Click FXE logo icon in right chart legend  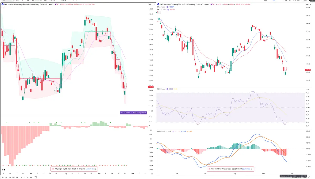coord(158,4)
